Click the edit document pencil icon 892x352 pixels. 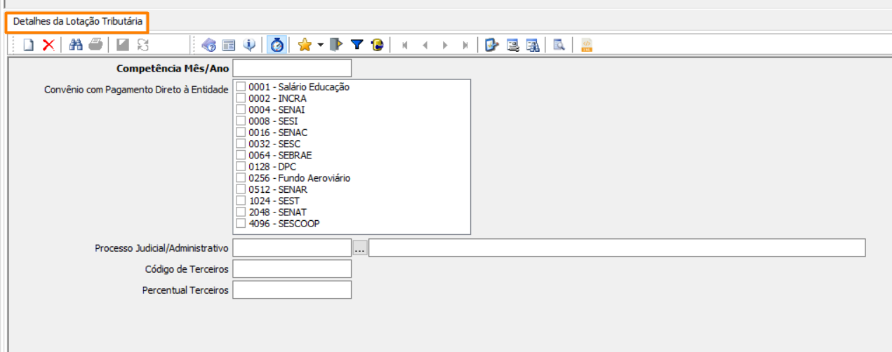(x=492, y=45)
